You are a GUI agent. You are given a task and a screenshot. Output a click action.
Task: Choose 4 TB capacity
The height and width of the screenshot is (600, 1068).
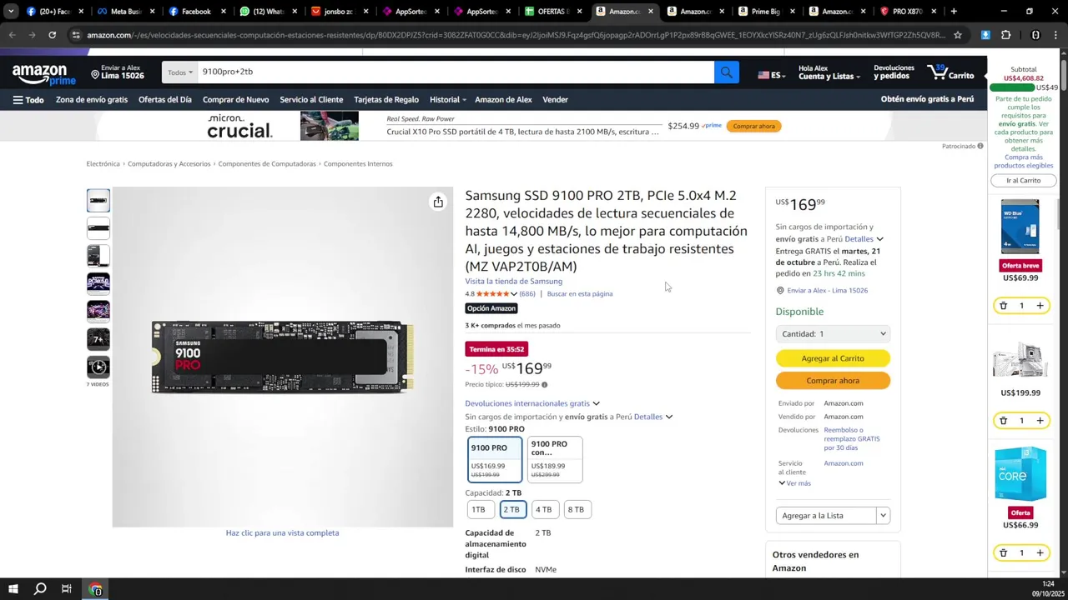pyautogui.click(x=543, y=509)
